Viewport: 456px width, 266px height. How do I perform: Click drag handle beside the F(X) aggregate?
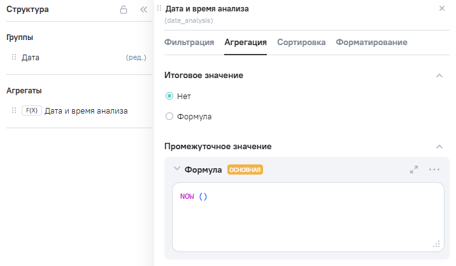(x=14, y=110)
